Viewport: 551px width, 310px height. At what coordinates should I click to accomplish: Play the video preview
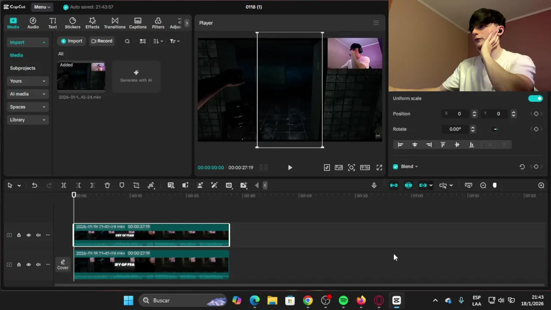point(290,167)
